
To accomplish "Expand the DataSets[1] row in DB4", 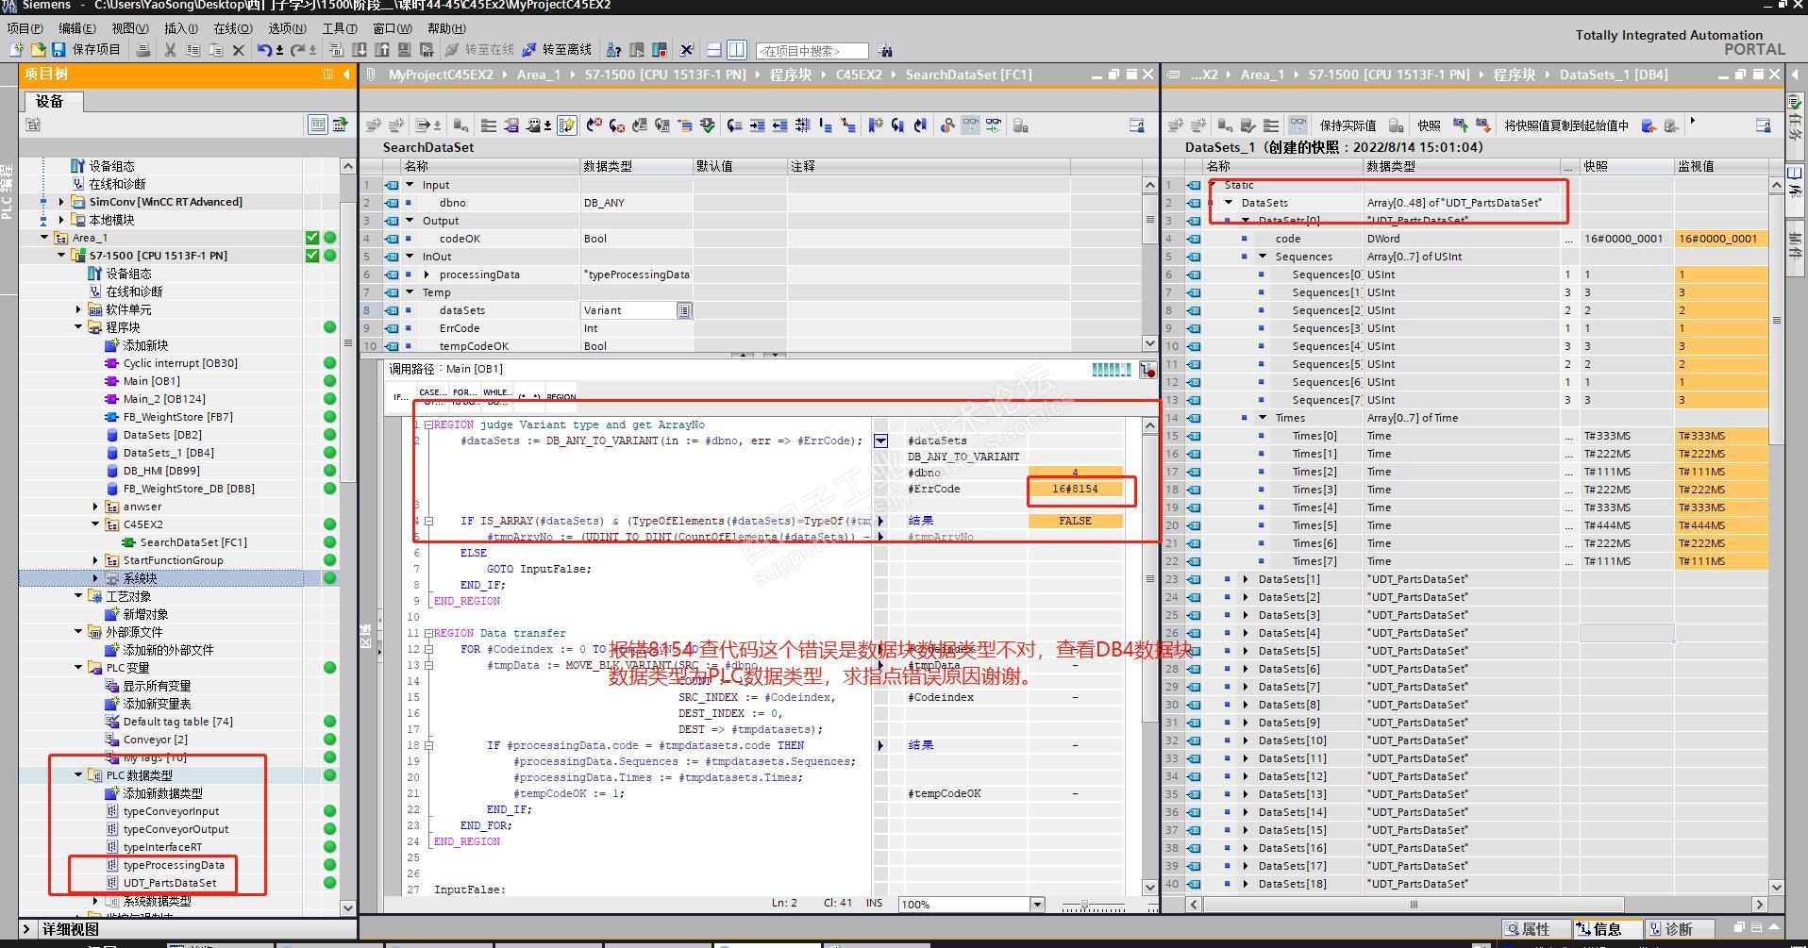I will click(1246, 579).
